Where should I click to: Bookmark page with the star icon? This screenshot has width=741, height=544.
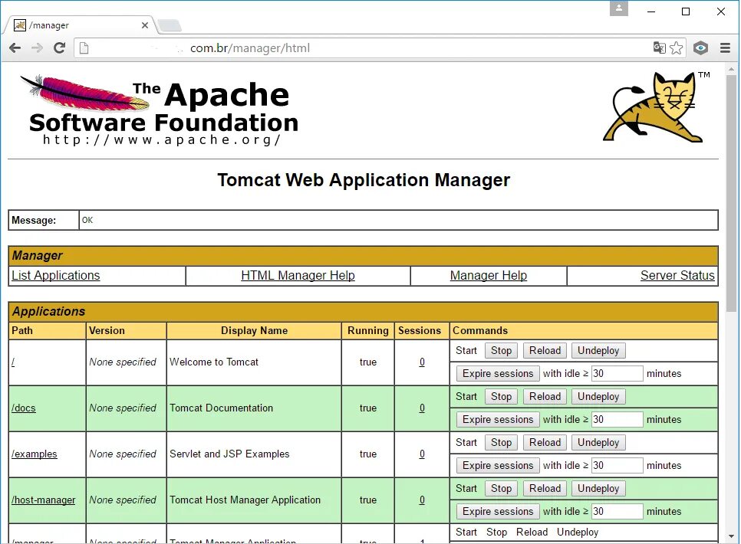(x=677, y=48)
